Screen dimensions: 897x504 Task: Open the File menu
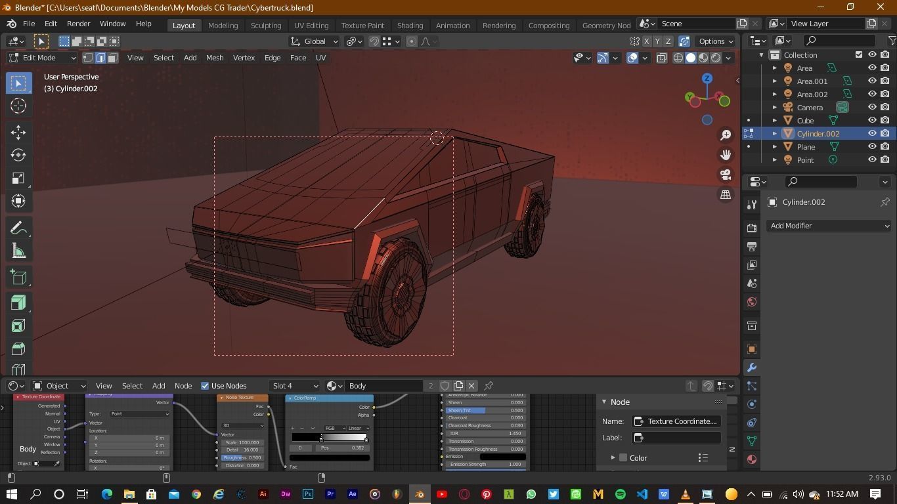29,24
